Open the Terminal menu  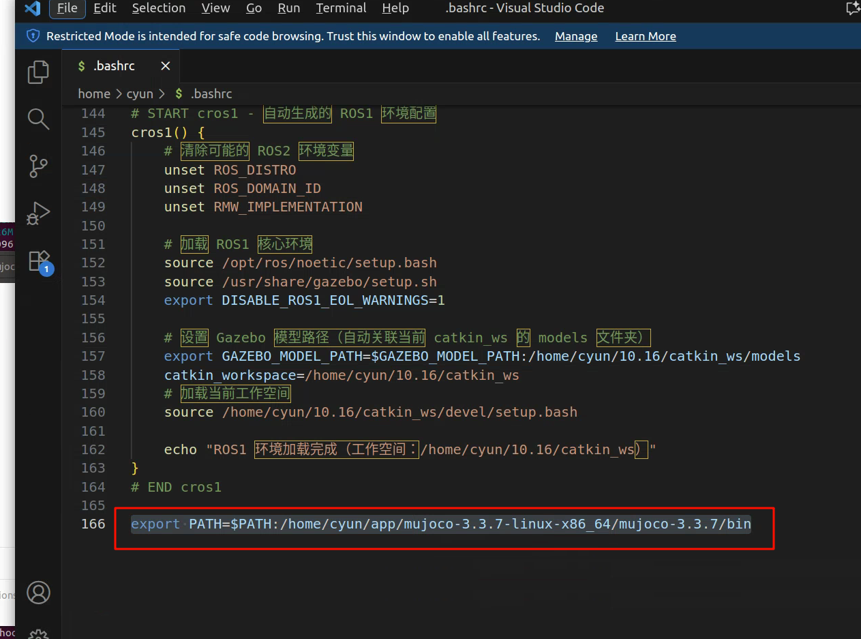[340, 8]
